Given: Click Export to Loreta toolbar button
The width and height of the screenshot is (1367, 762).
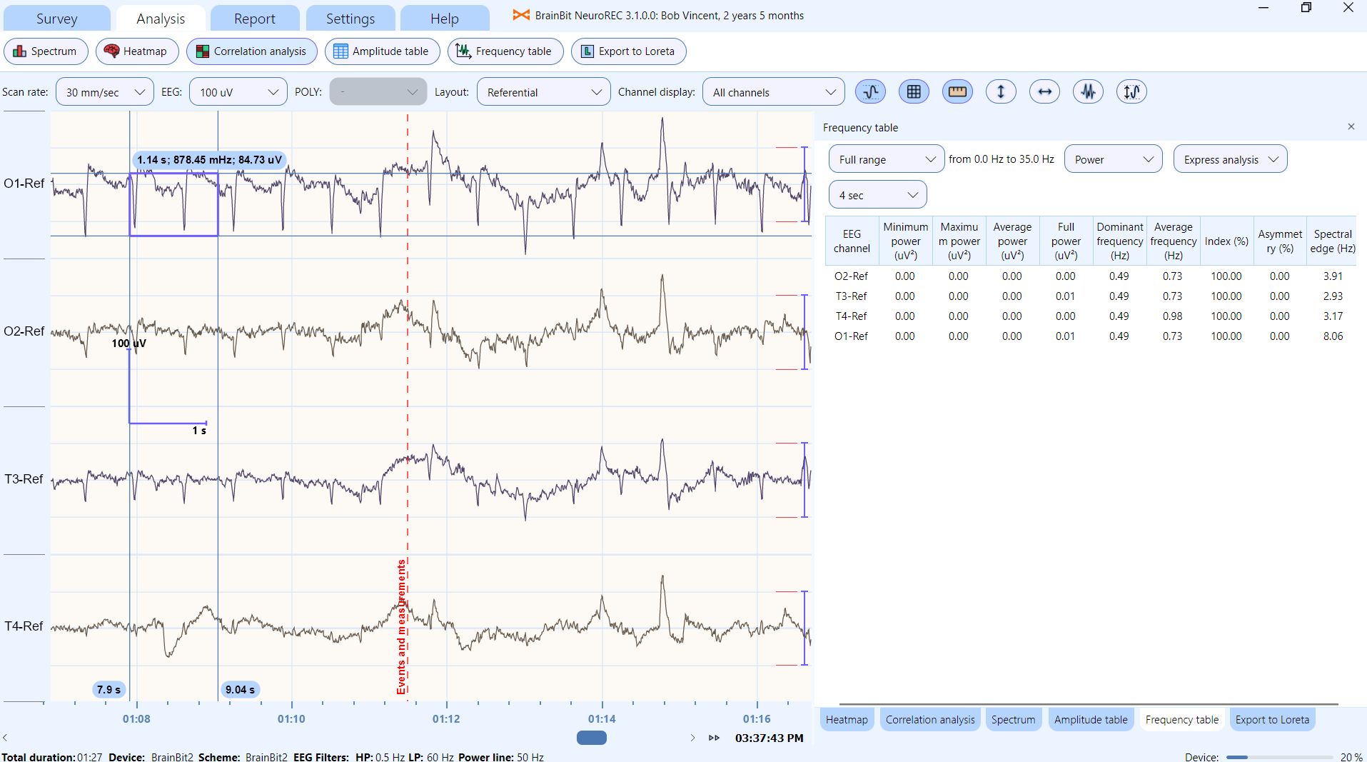Looking at the screenshot, I should pyautogui.click(x=627, y=51).
